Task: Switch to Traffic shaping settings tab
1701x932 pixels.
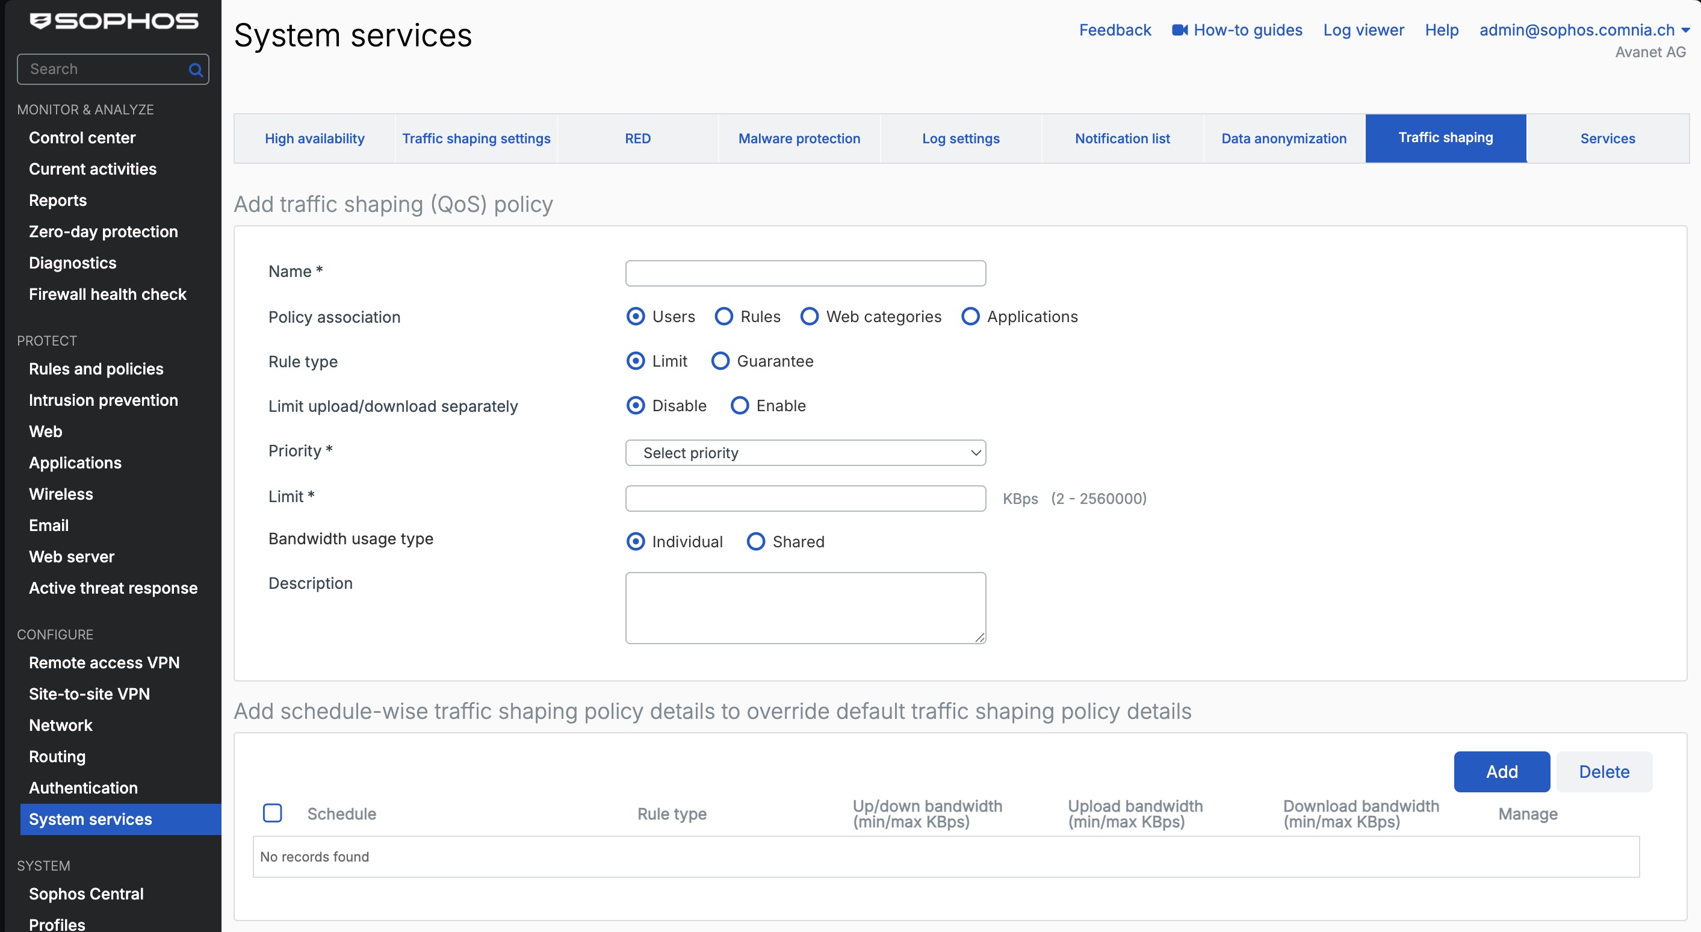Action: click(476, 138)
